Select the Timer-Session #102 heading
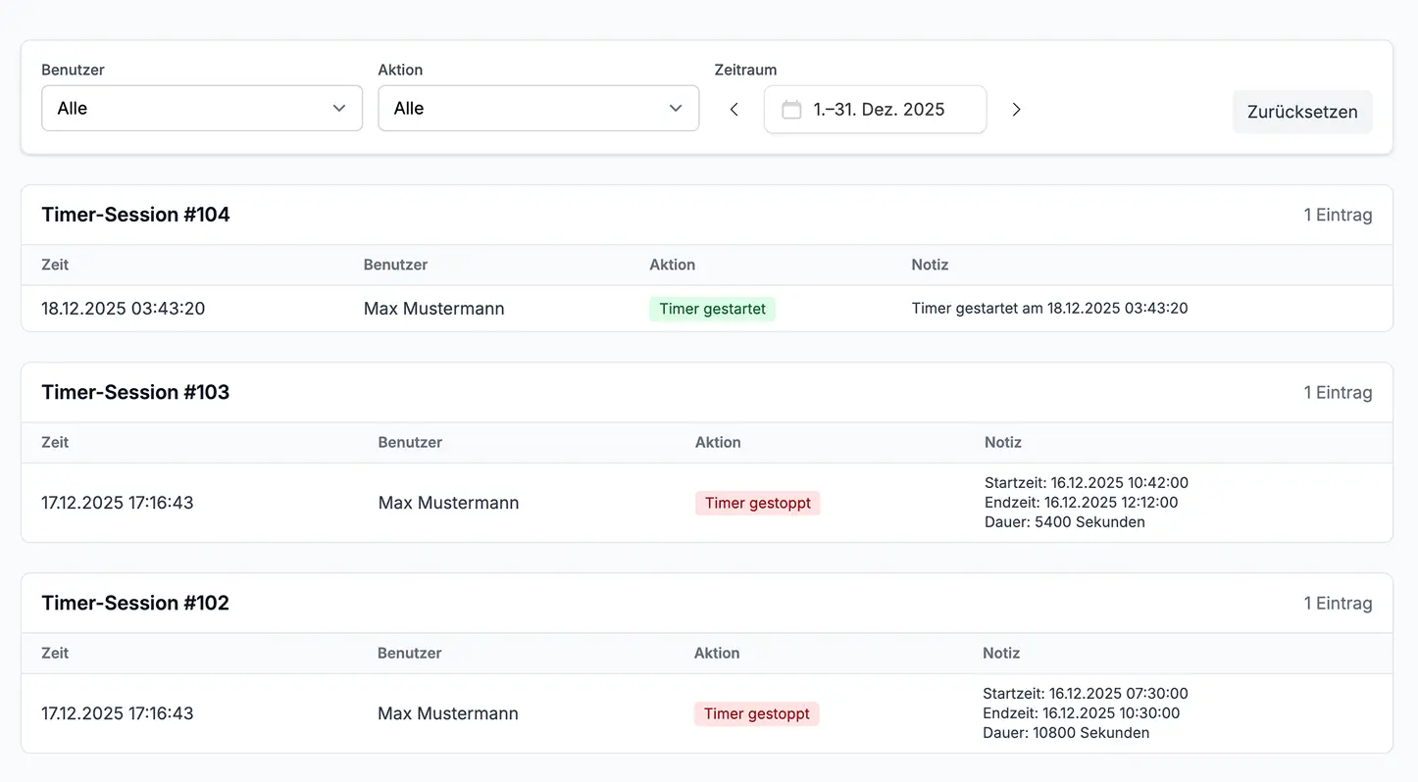 click(135, 603)
